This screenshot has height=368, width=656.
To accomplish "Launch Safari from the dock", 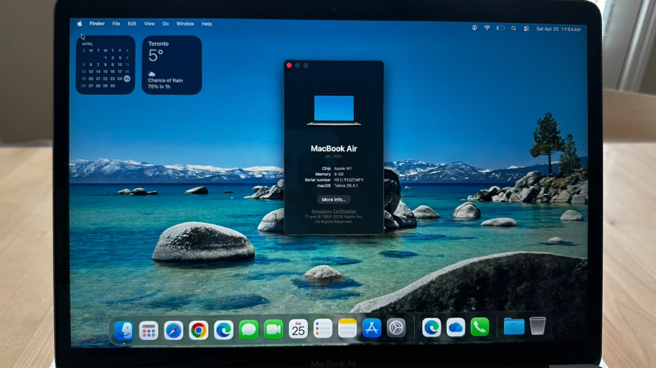I will (x=174, y=330).
